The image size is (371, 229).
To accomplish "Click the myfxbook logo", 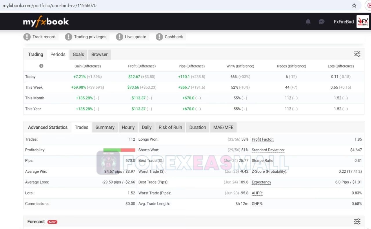I will tap(46, 21).
